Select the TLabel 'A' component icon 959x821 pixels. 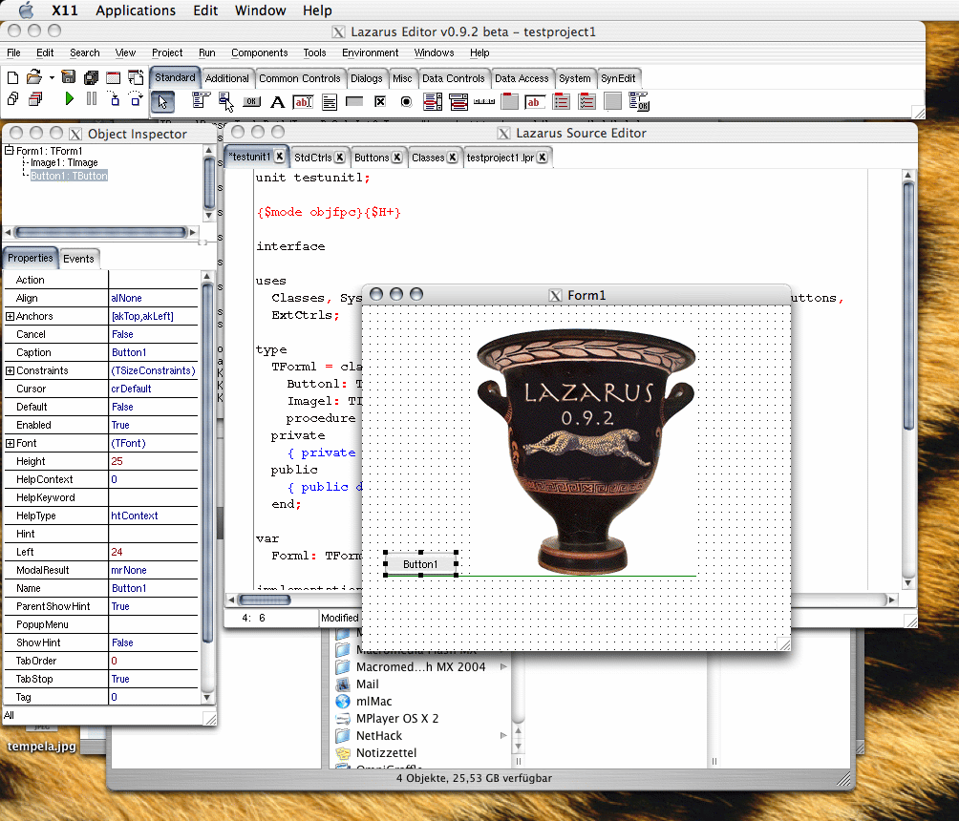tap(277, 101)
